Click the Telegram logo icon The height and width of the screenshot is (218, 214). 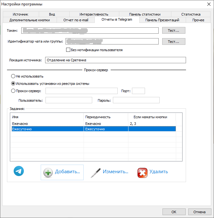(x=19, y=171)
